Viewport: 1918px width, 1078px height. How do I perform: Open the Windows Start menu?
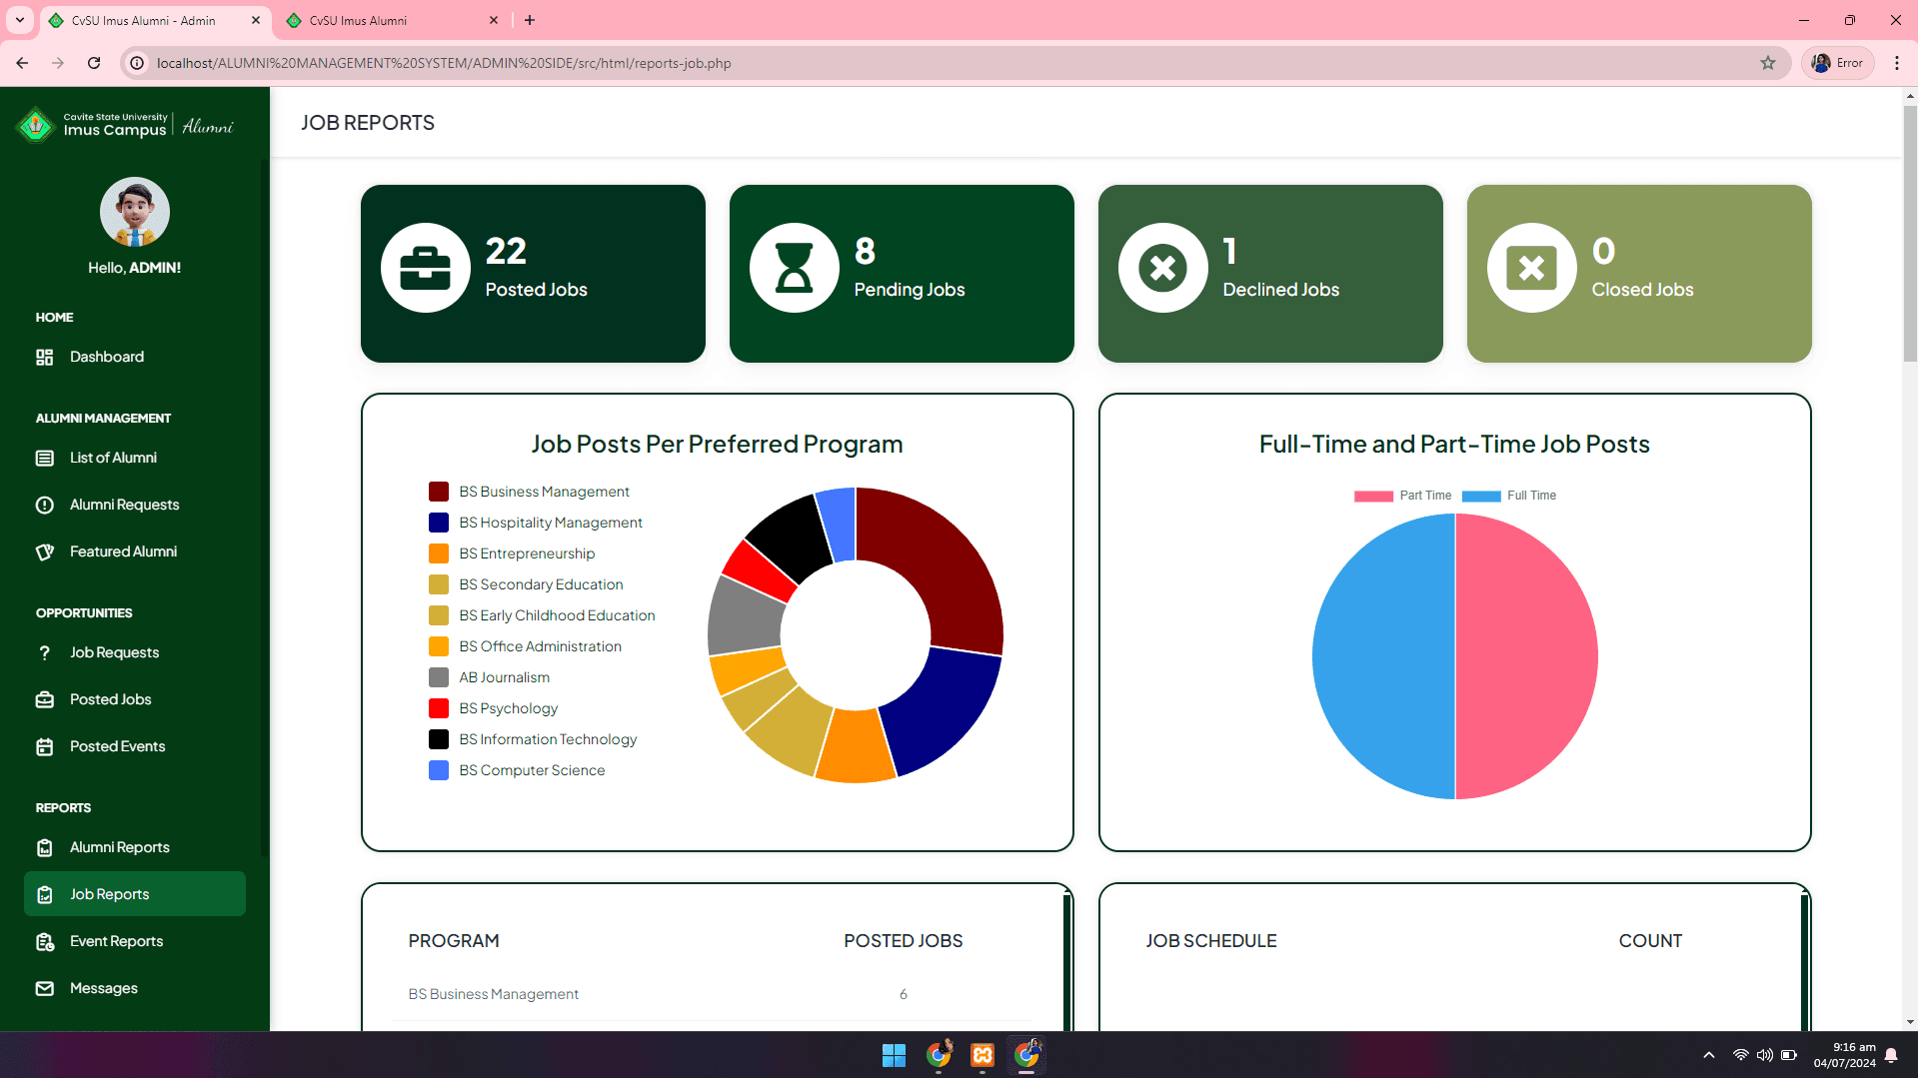coord(894,1055)
